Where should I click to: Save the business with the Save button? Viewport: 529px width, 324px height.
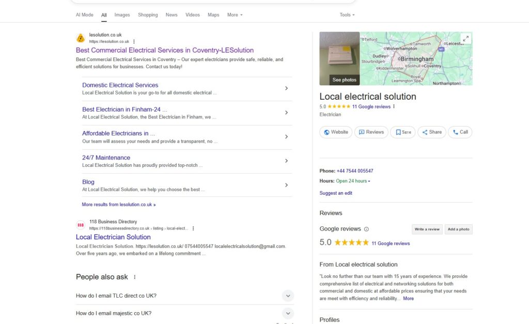coord(403,132)
